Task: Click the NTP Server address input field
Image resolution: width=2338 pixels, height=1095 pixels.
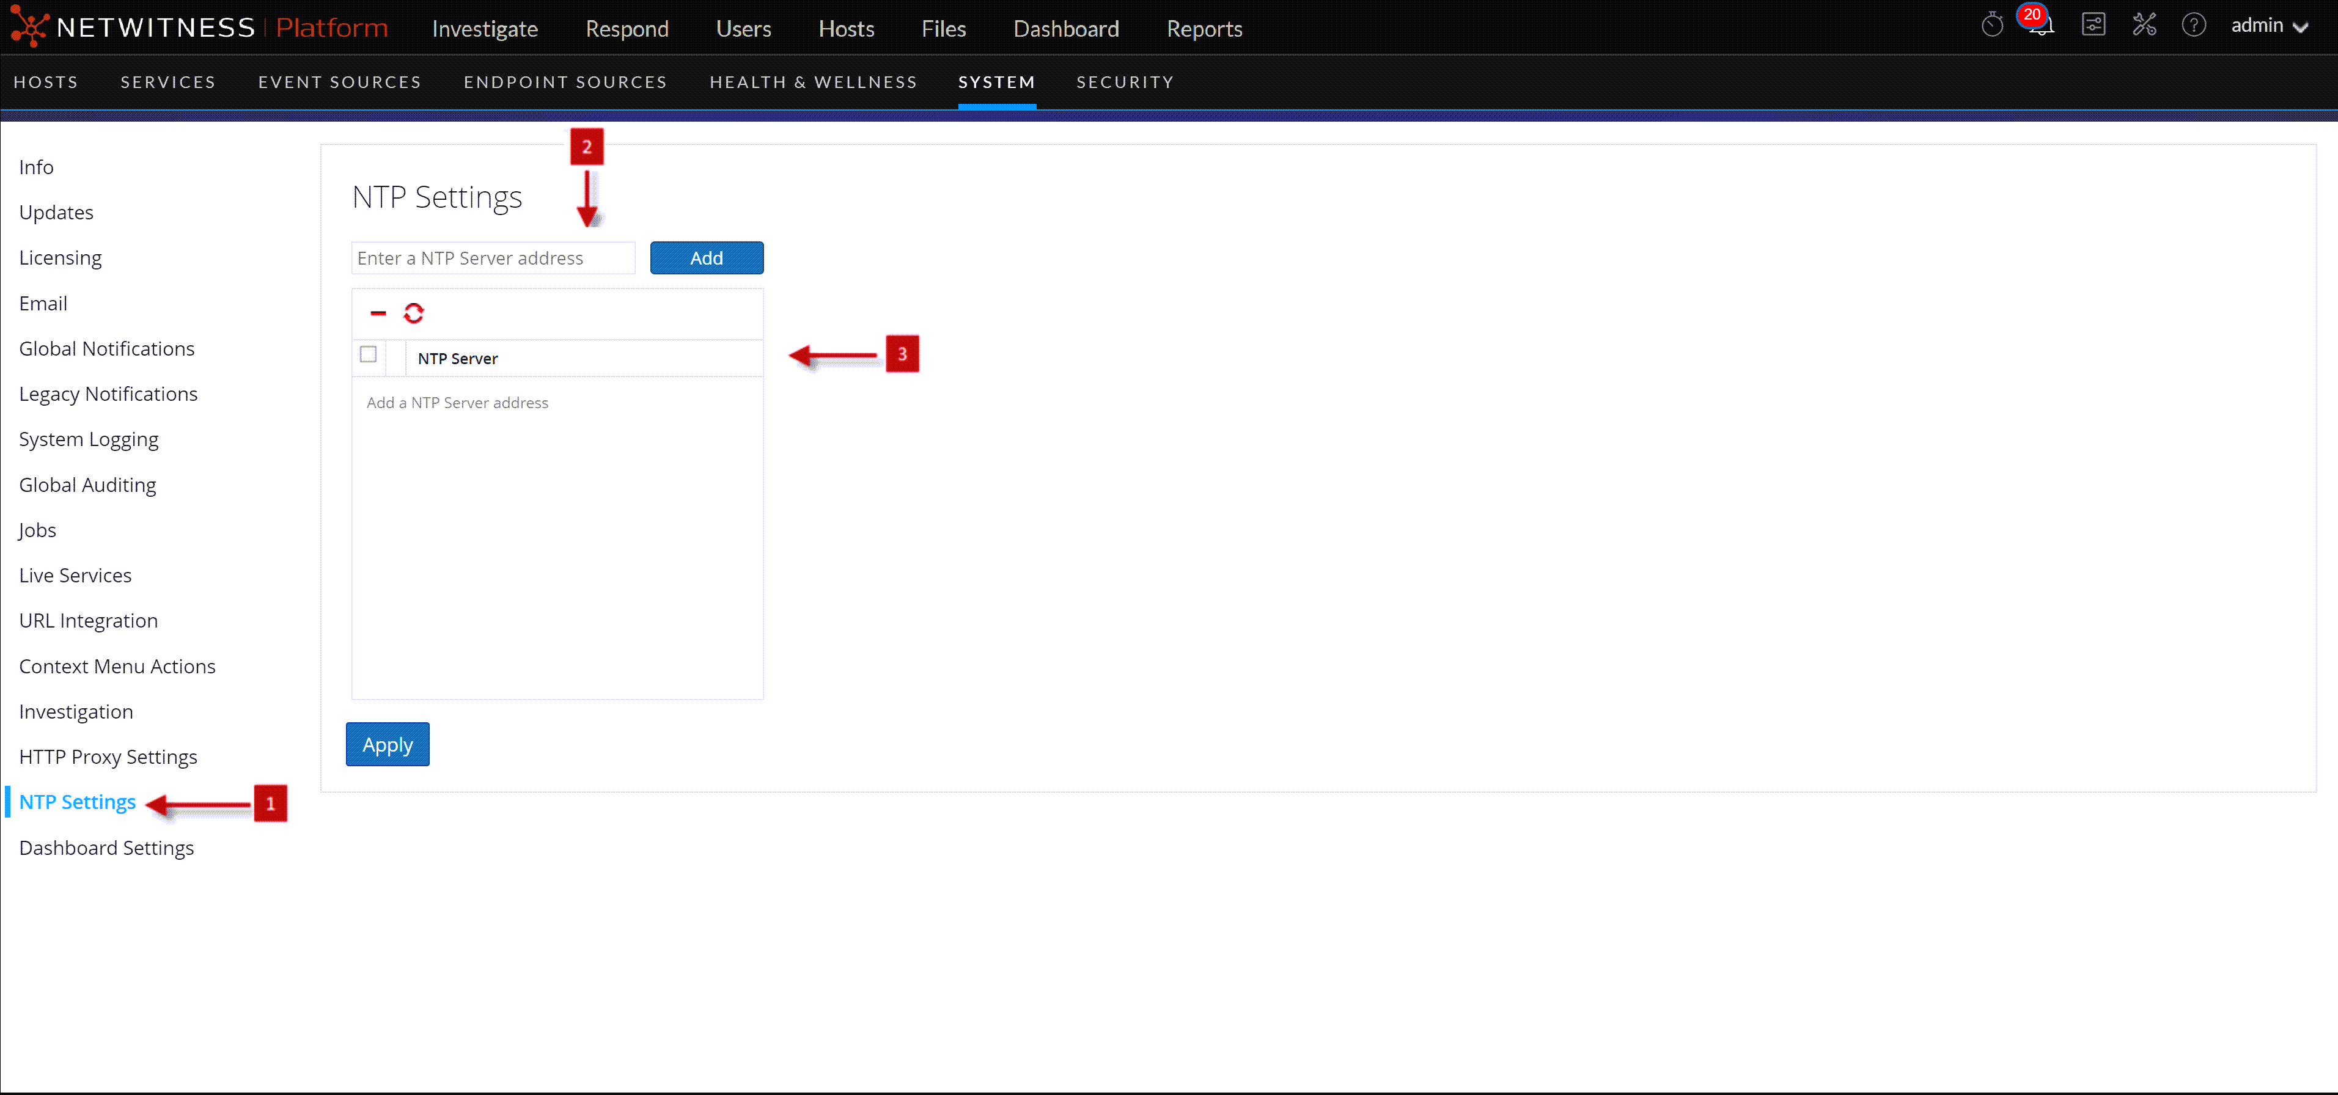Action: click(x=493, y=258)
